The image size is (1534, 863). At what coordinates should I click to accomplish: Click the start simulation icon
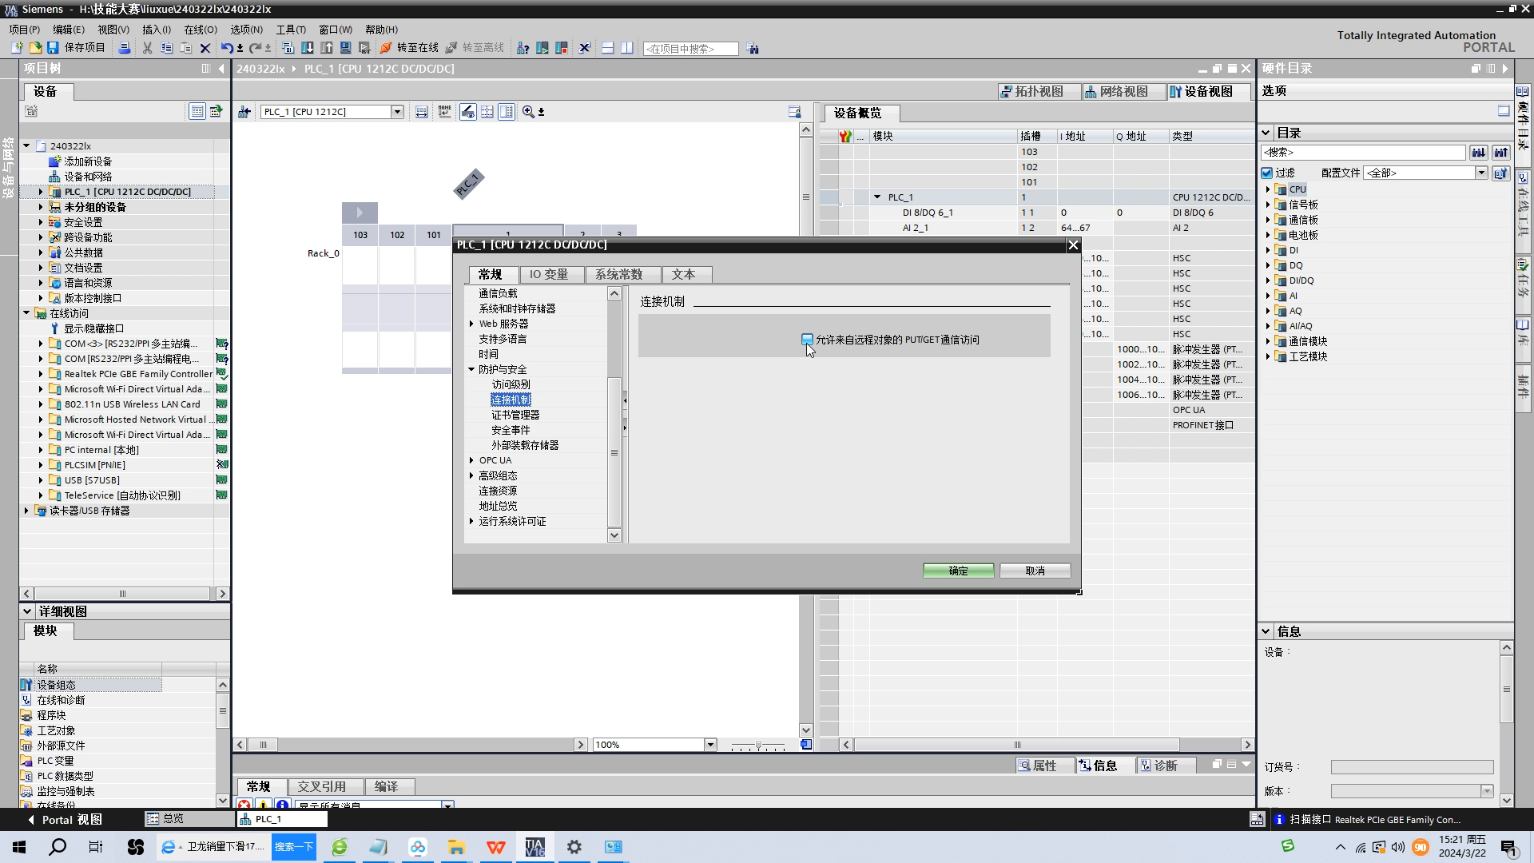(x=346, y=48)
